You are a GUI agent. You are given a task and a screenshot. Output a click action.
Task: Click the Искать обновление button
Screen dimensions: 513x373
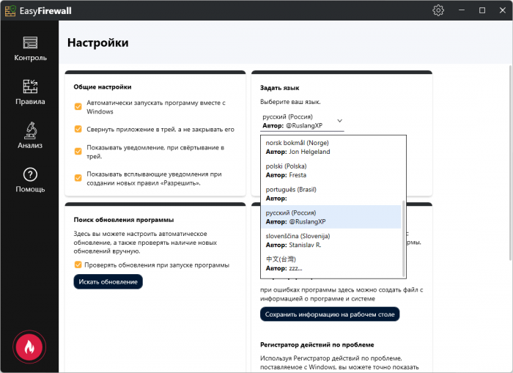(x=108, y=281)
